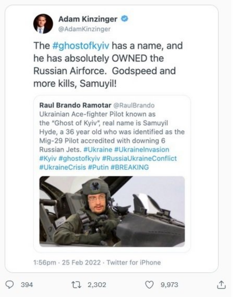Click the Twitter for iPhone source label
The height and width of the screenshot is (297, 240).
click(x=134, y=263)
